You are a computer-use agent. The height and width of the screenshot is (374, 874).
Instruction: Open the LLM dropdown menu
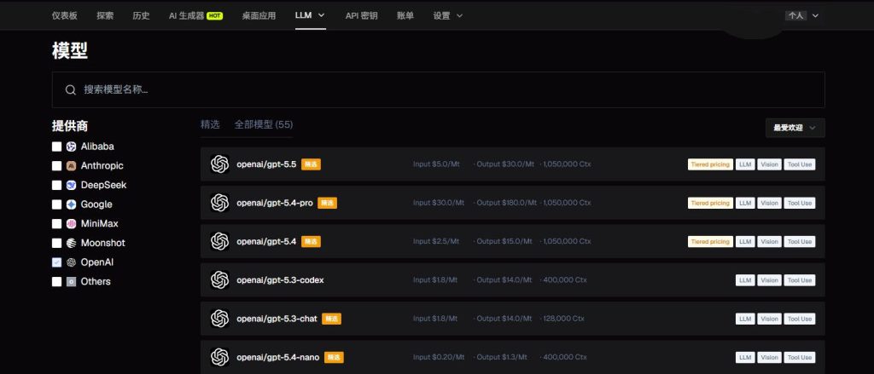click(x=310, y=15)
